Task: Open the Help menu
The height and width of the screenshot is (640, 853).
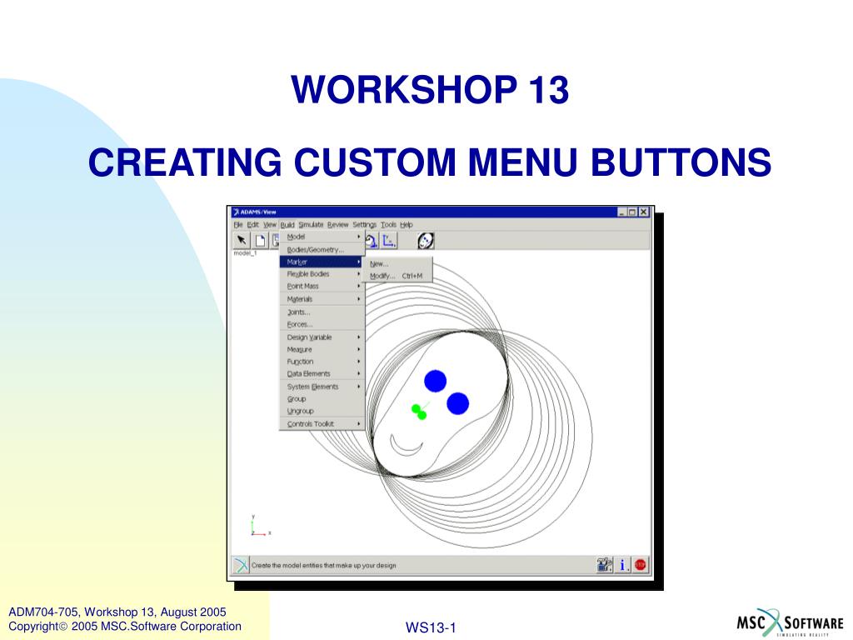Action: tap(407, 224)
